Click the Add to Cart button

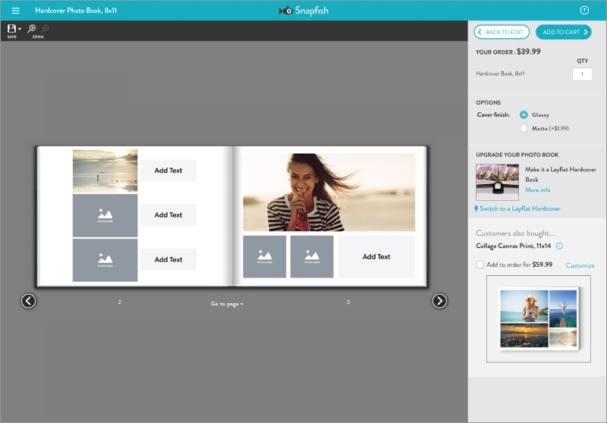coord(563,32)
